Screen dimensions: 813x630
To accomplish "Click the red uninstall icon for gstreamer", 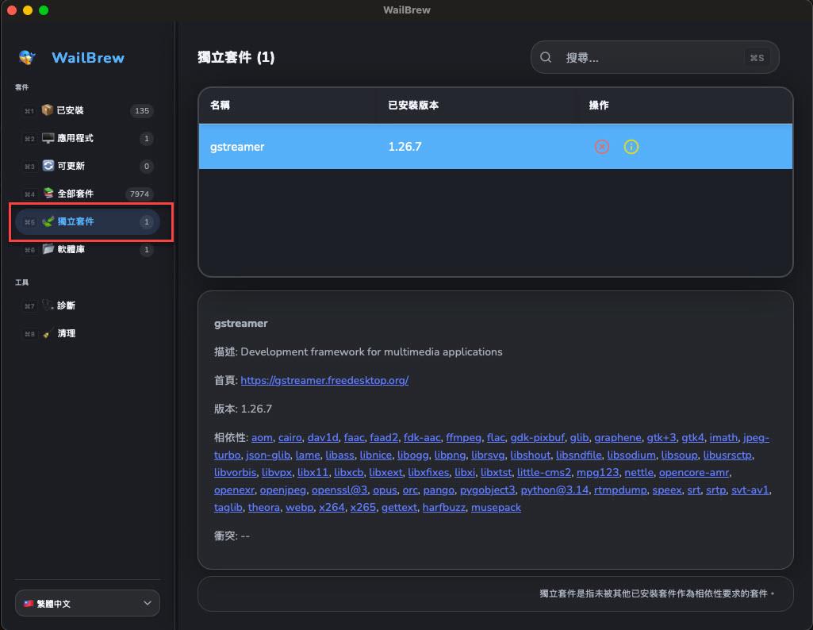I will 602,147.
